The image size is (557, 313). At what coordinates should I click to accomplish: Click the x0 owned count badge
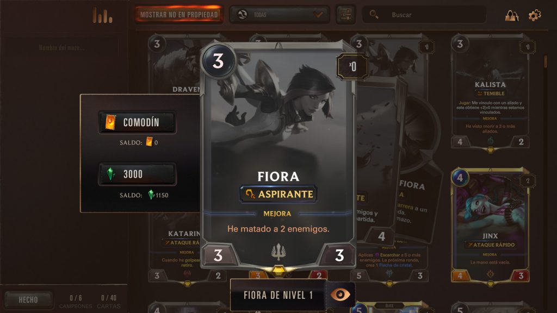coord(352,66)
